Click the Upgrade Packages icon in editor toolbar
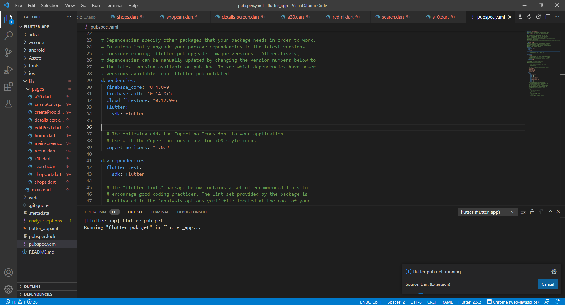This screenshot has height=305, width=565. point(529,17)
